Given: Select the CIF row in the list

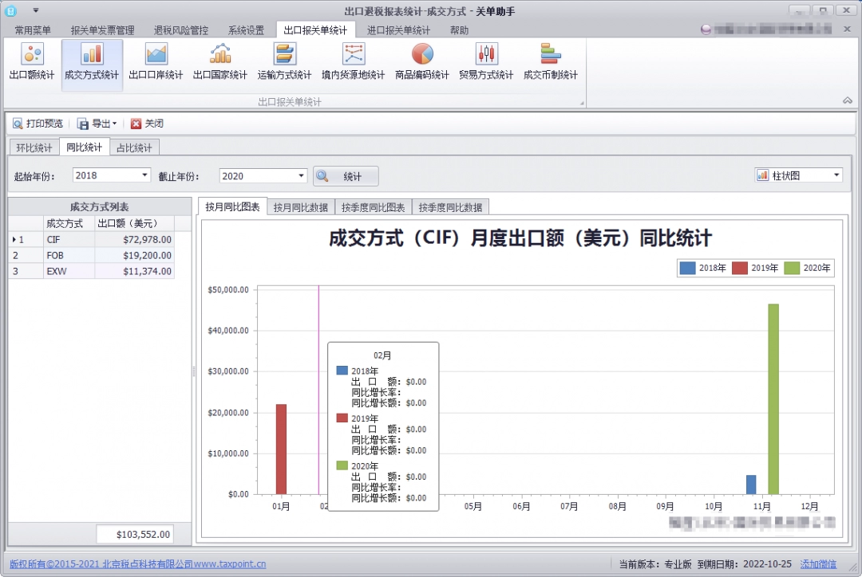Looking at the screenshot, I should click(91, 239).
